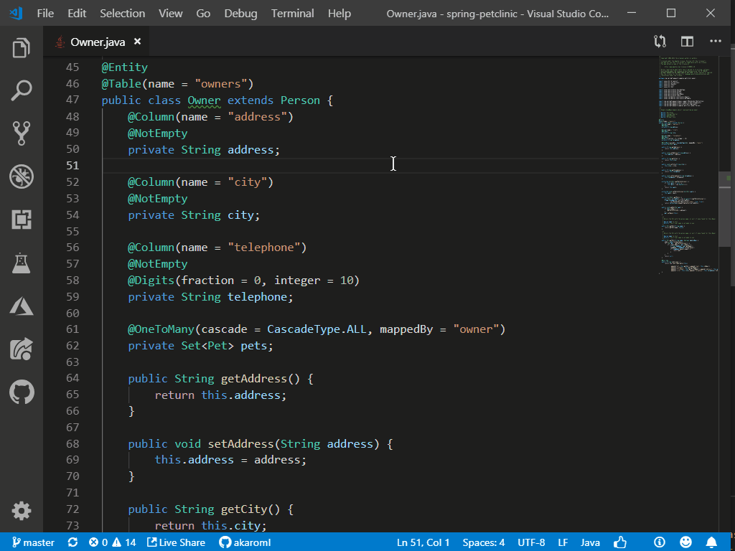Open the Debug menu
735x551 pixels.
pos(240,13)
